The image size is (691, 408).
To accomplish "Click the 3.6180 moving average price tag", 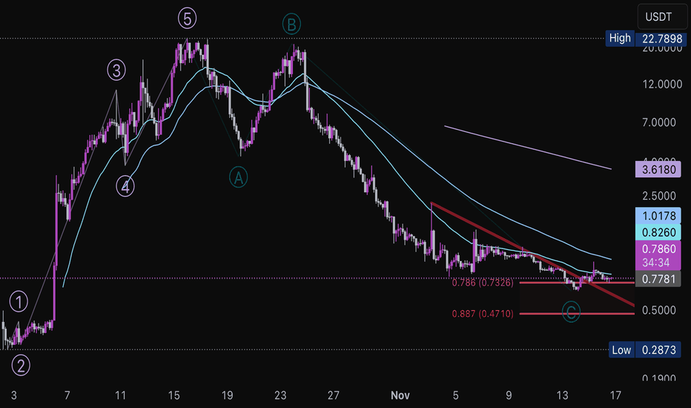I will click(658, 169).
